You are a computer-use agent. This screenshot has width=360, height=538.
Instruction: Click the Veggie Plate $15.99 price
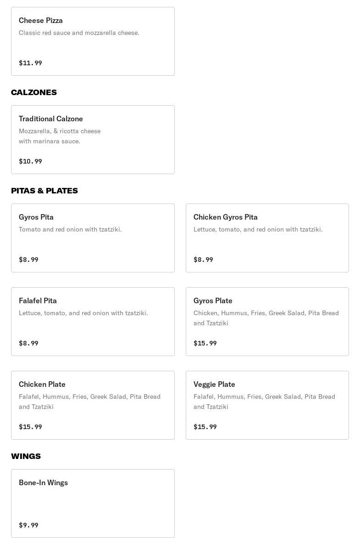pos(205,427)
